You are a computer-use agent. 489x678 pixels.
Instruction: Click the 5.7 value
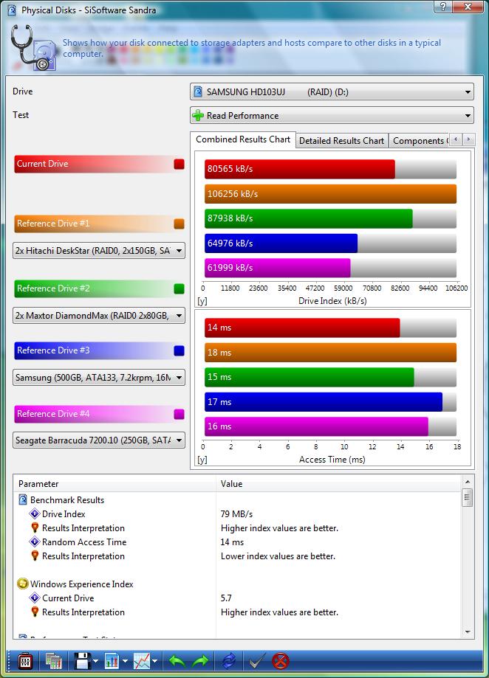226,598
